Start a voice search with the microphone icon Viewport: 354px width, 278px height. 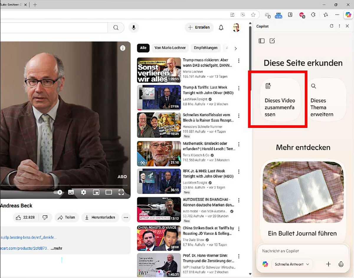[133, 27]
